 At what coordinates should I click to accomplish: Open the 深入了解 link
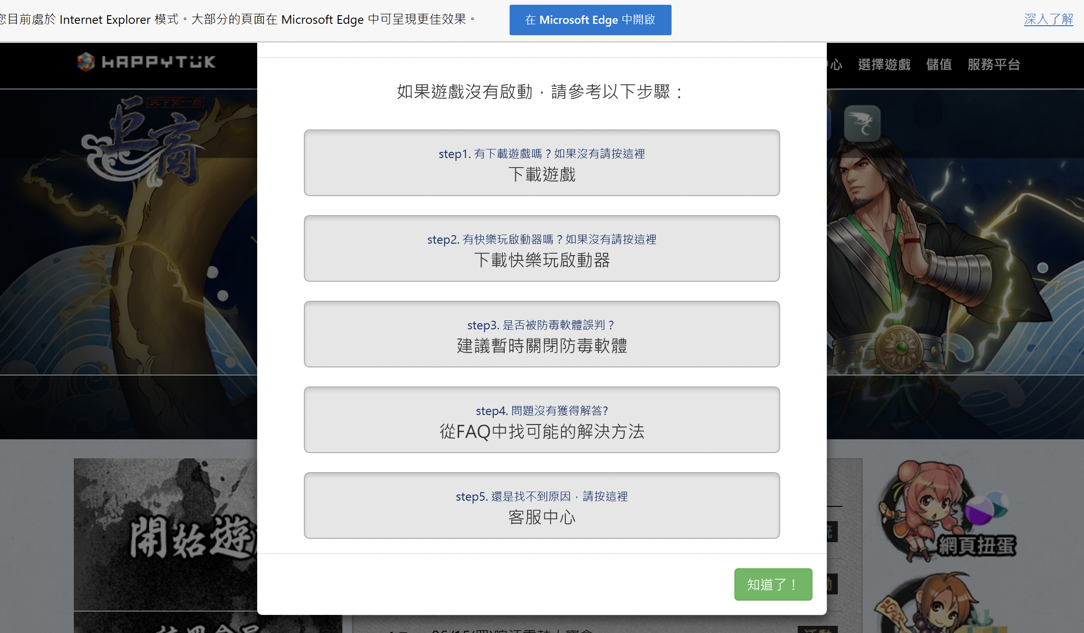(x=1048, y=19)
